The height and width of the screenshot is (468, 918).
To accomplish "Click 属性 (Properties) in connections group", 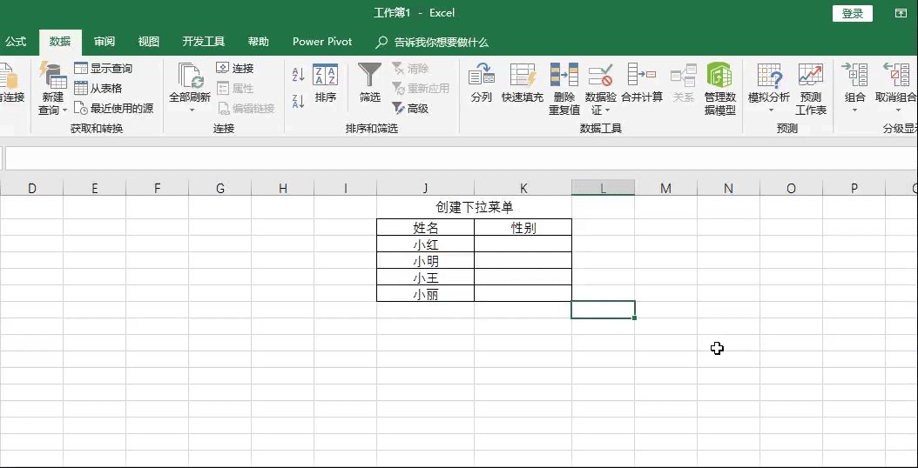I will [x=235, y=89].
